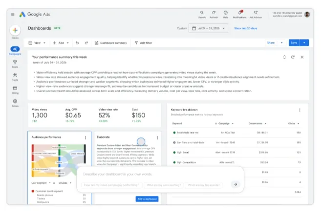
Task: Open Admin settings in sidebar
Action: [x=15, y=103]
